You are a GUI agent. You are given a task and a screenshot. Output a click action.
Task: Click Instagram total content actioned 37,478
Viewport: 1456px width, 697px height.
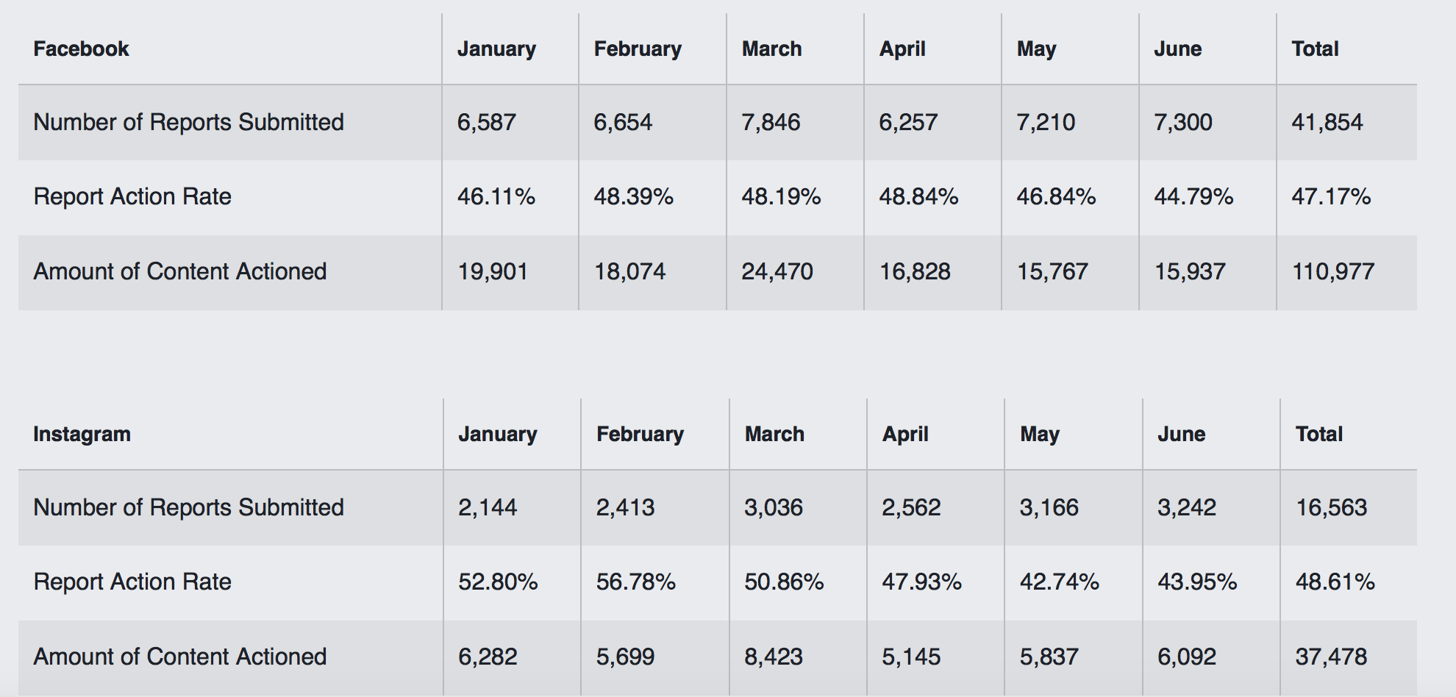click(1331, 657)
